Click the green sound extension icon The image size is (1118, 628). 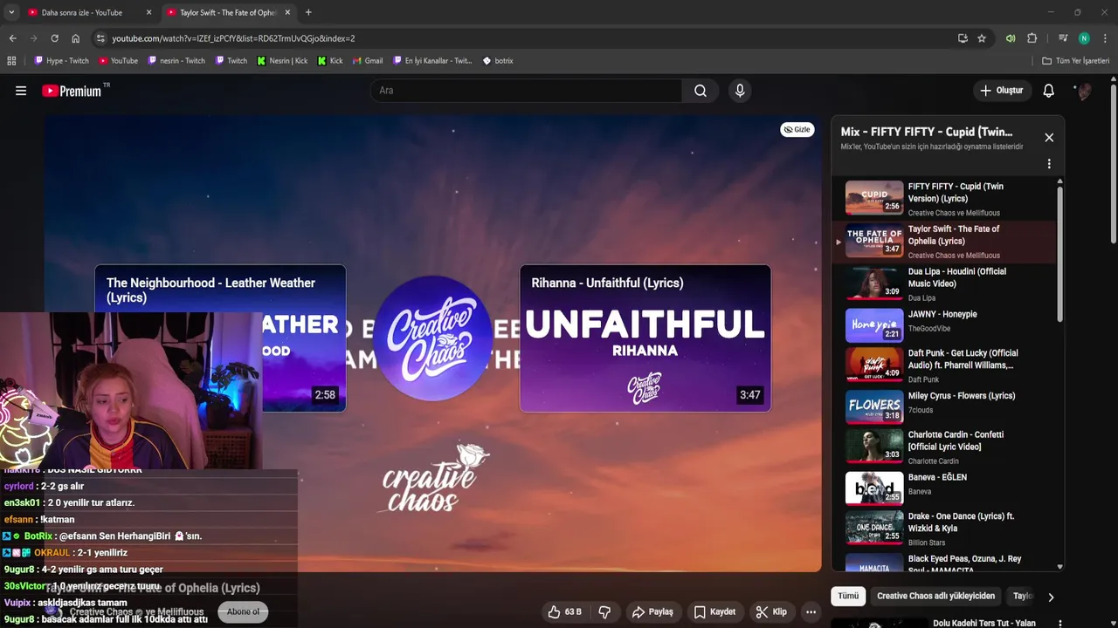coord(1011,38)
